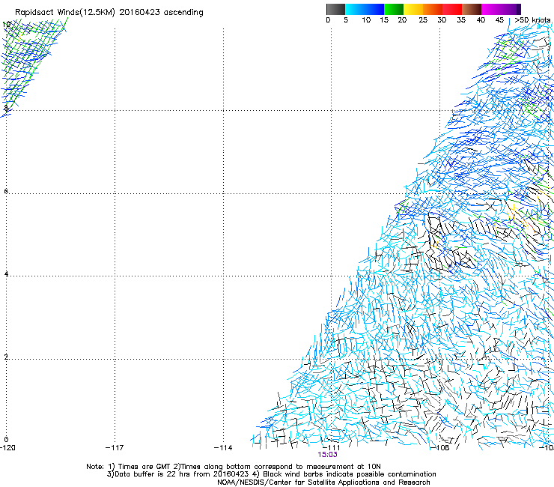Click the -117 longitude axis label
Image resolution: width=554 pixels, height=487 pixels.
click(115, 448)
